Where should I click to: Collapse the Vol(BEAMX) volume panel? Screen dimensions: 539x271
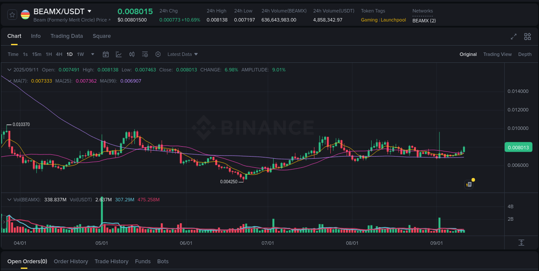9,199
